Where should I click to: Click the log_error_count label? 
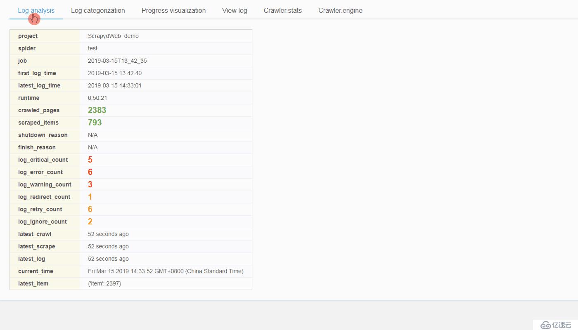pyautogui.click(x=40, y=172)
